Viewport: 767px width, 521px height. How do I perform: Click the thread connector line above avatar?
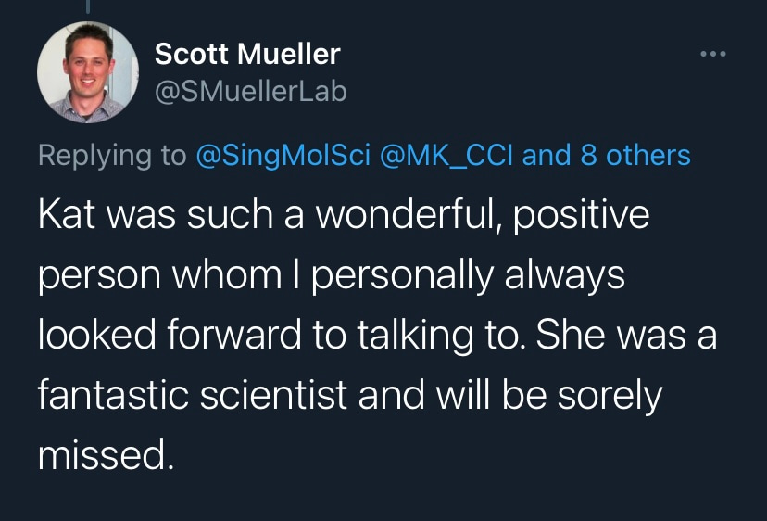click(x=86, y=6)
